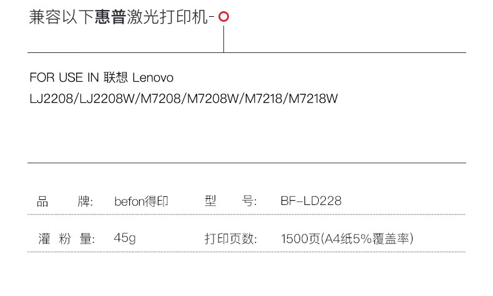Select the M7218 printer model
493x296 pixels.
point(256,98)
